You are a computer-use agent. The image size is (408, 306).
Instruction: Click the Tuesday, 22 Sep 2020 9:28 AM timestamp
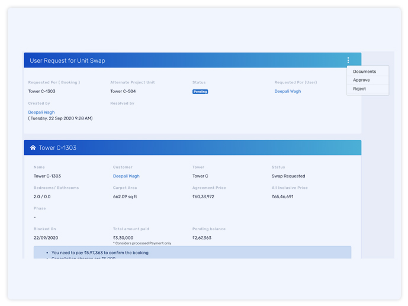(60, 118)
